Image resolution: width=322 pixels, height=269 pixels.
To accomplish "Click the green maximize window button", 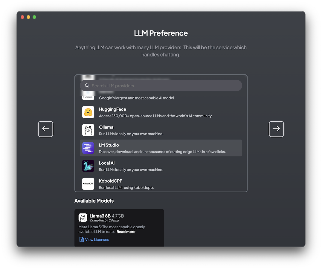I will (34, 17).
